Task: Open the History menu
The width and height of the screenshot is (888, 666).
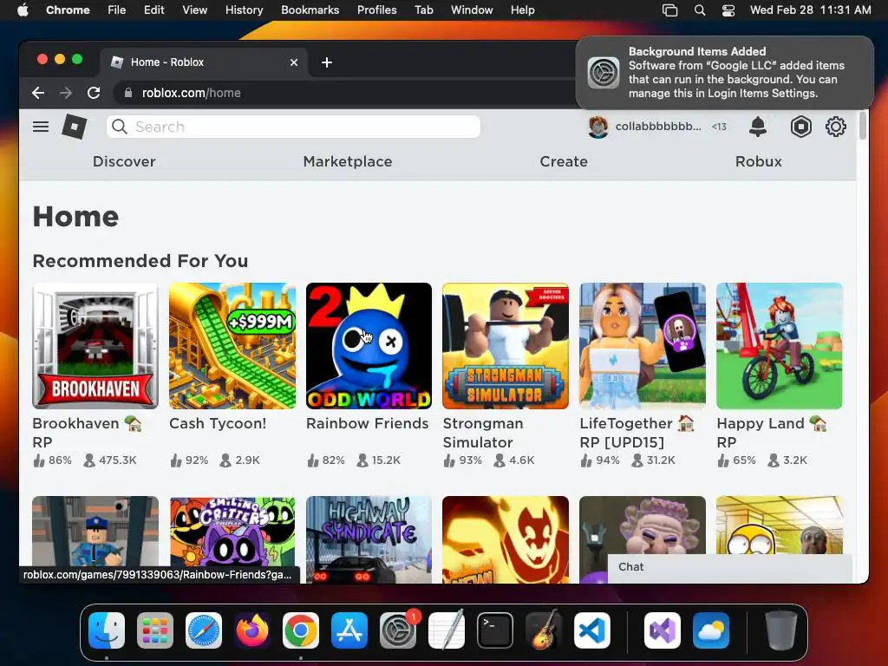Action: [244, 10]
